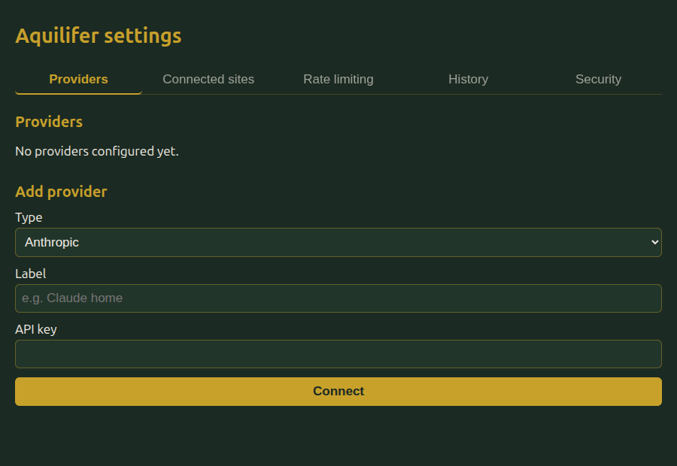Click the 'Providers' section heading below tabs
The height and width of the screenshot is (466, 677).
[49, 122]
